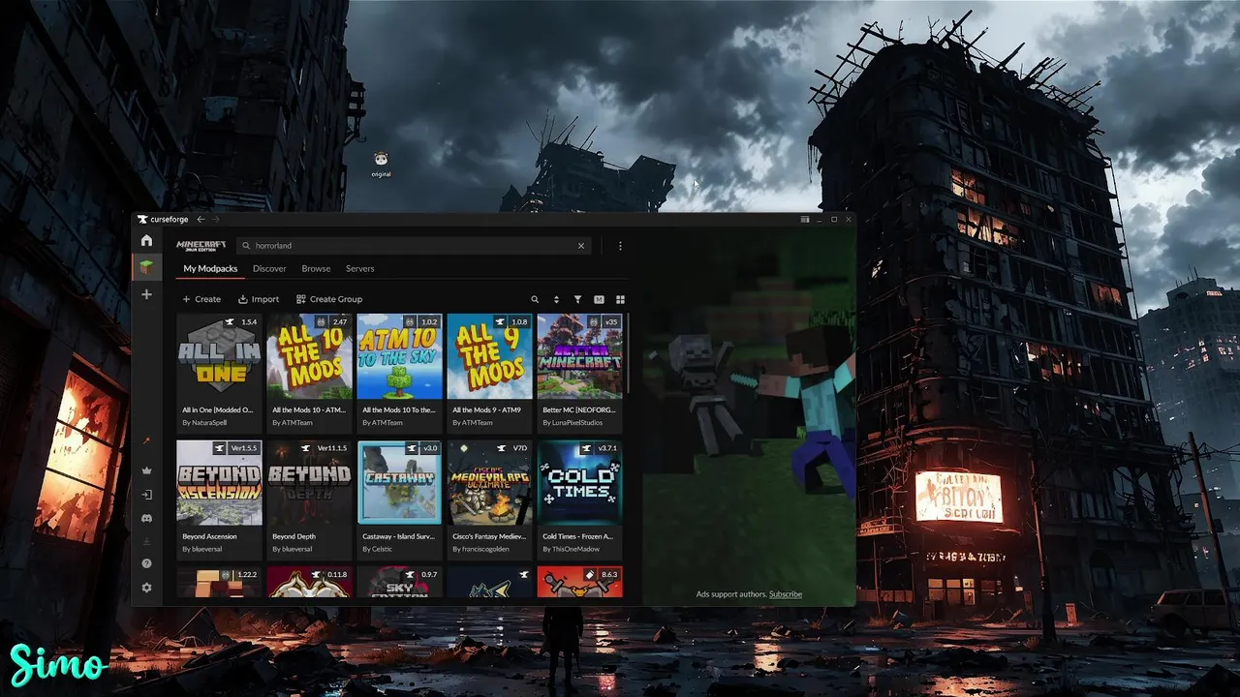Open the Servers tab
Viewport: 1240px width, 697px height.
click(359, 268)
